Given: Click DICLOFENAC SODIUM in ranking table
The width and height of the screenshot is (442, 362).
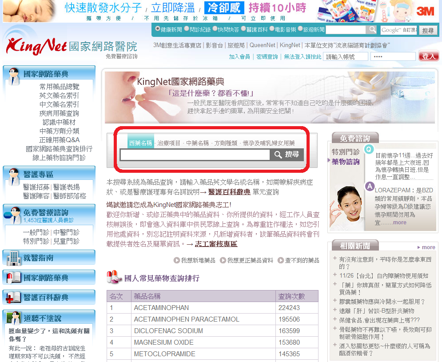Looking at the screenshot, I should (168, 331).
